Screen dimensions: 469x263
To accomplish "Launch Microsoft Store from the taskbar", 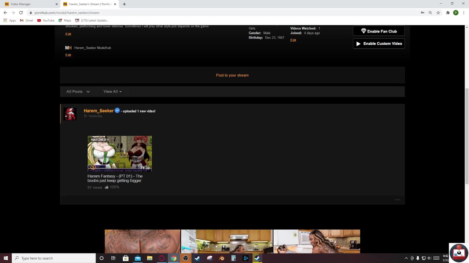I will 126,258.
